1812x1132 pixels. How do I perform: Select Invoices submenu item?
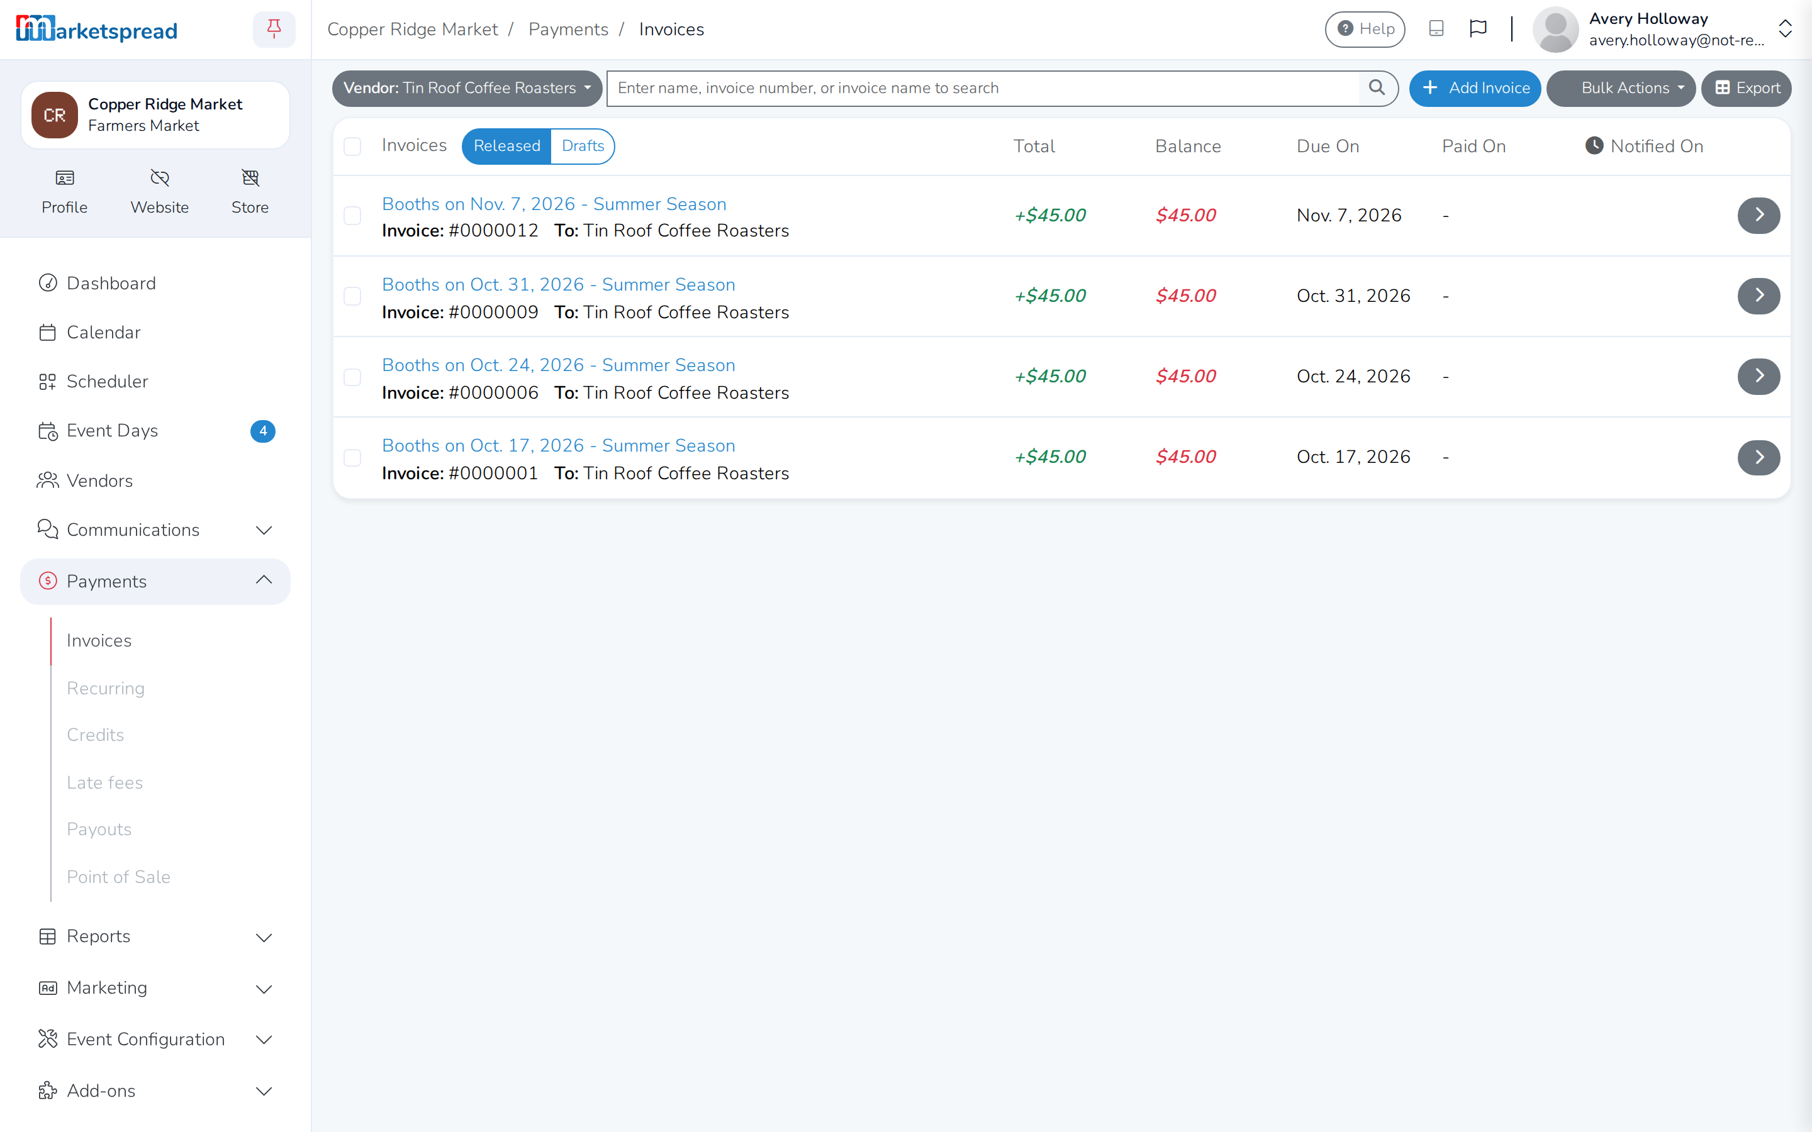pos(99,640)
